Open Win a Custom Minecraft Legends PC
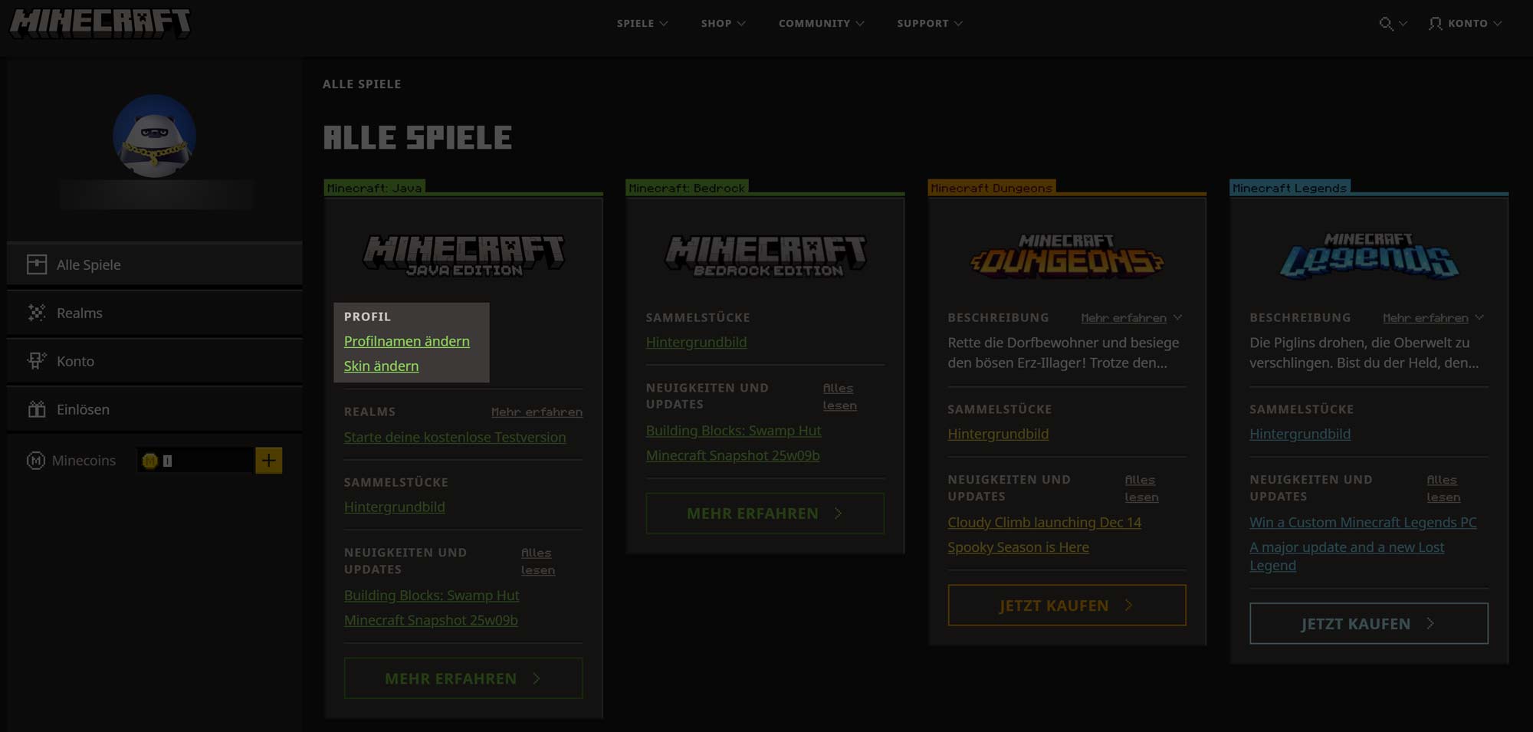 [1363, 523]
